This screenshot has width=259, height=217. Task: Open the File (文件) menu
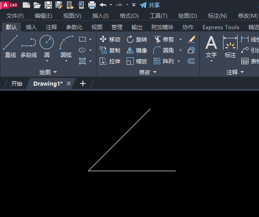pyautogui.click(x=15, y=16)
